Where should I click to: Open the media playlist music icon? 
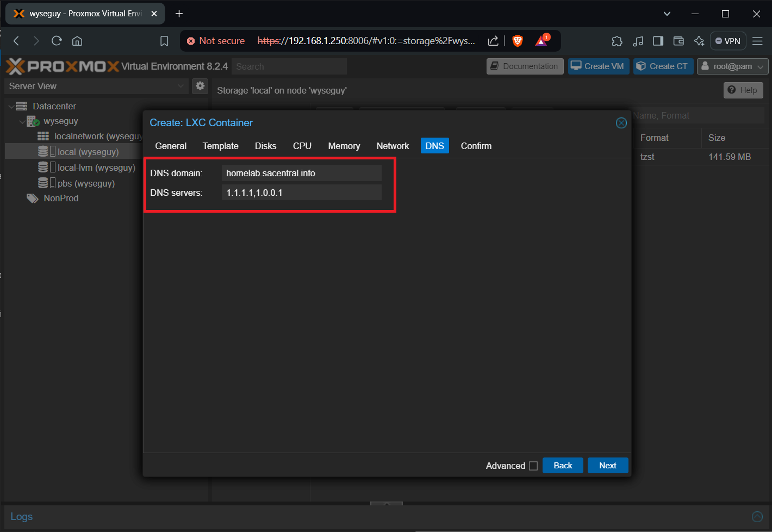(638, 41)
